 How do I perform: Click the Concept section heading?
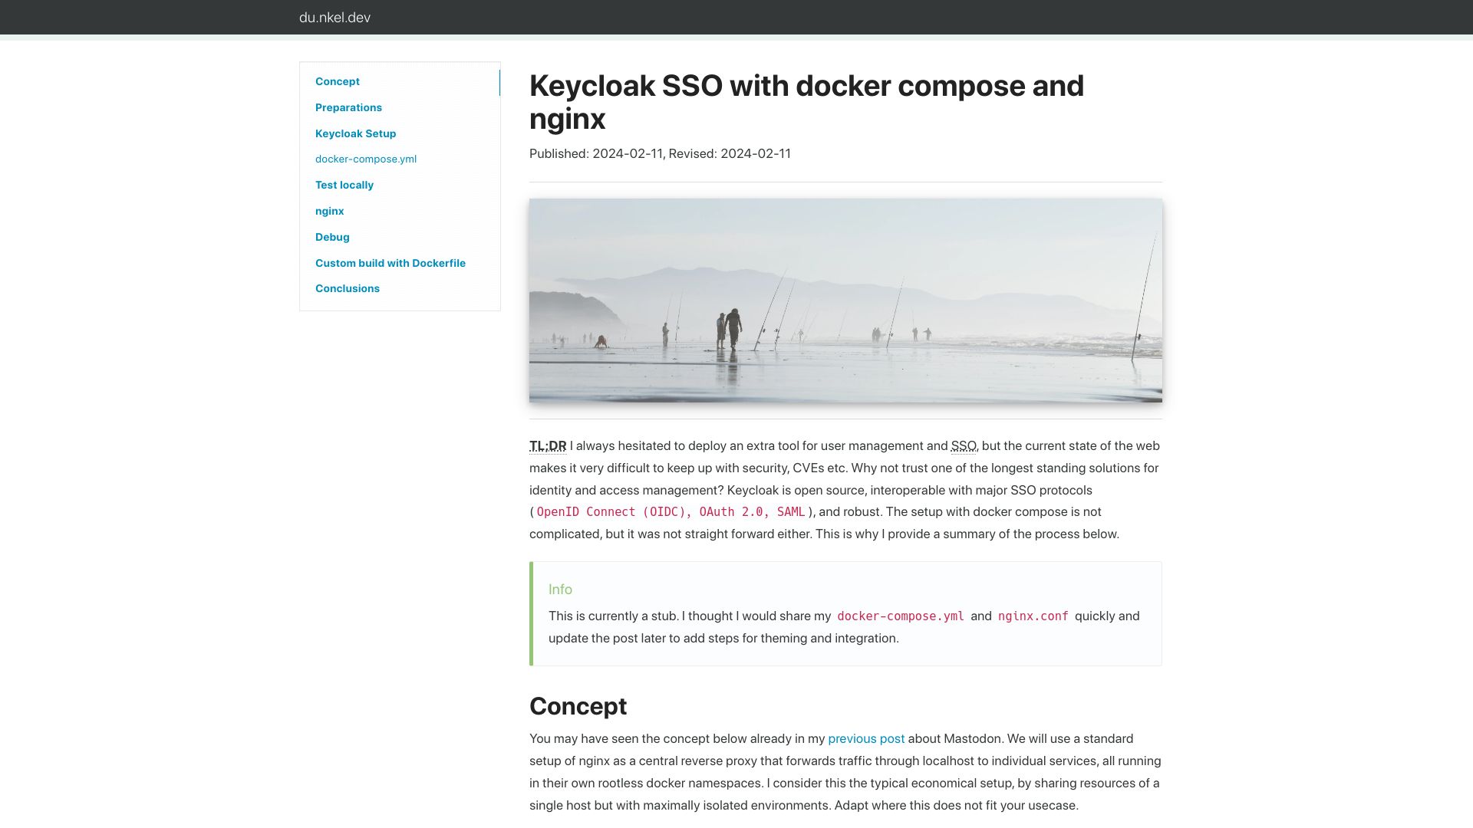pos(578,706)
